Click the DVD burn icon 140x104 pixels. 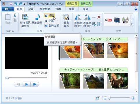[x=126, y=20]
